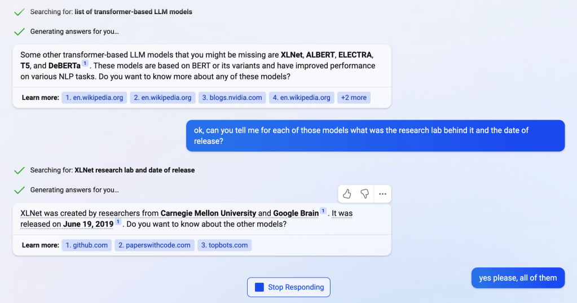Click citation superscript after June 19, 2019

pos(118,222)
